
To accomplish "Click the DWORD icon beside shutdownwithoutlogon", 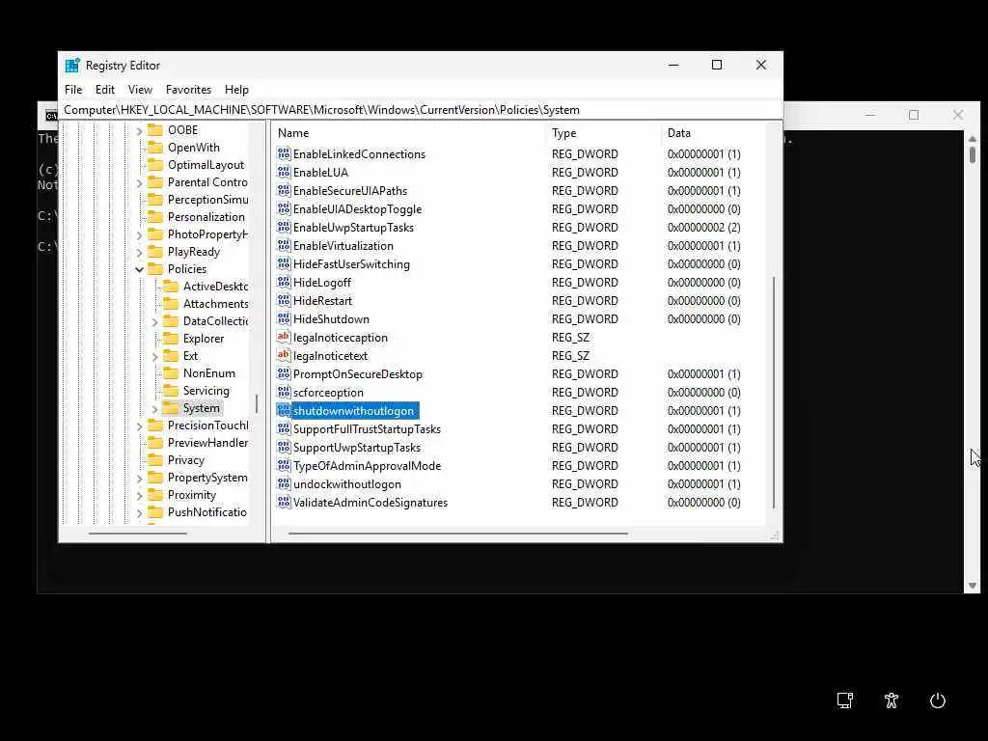I will 284,410.
